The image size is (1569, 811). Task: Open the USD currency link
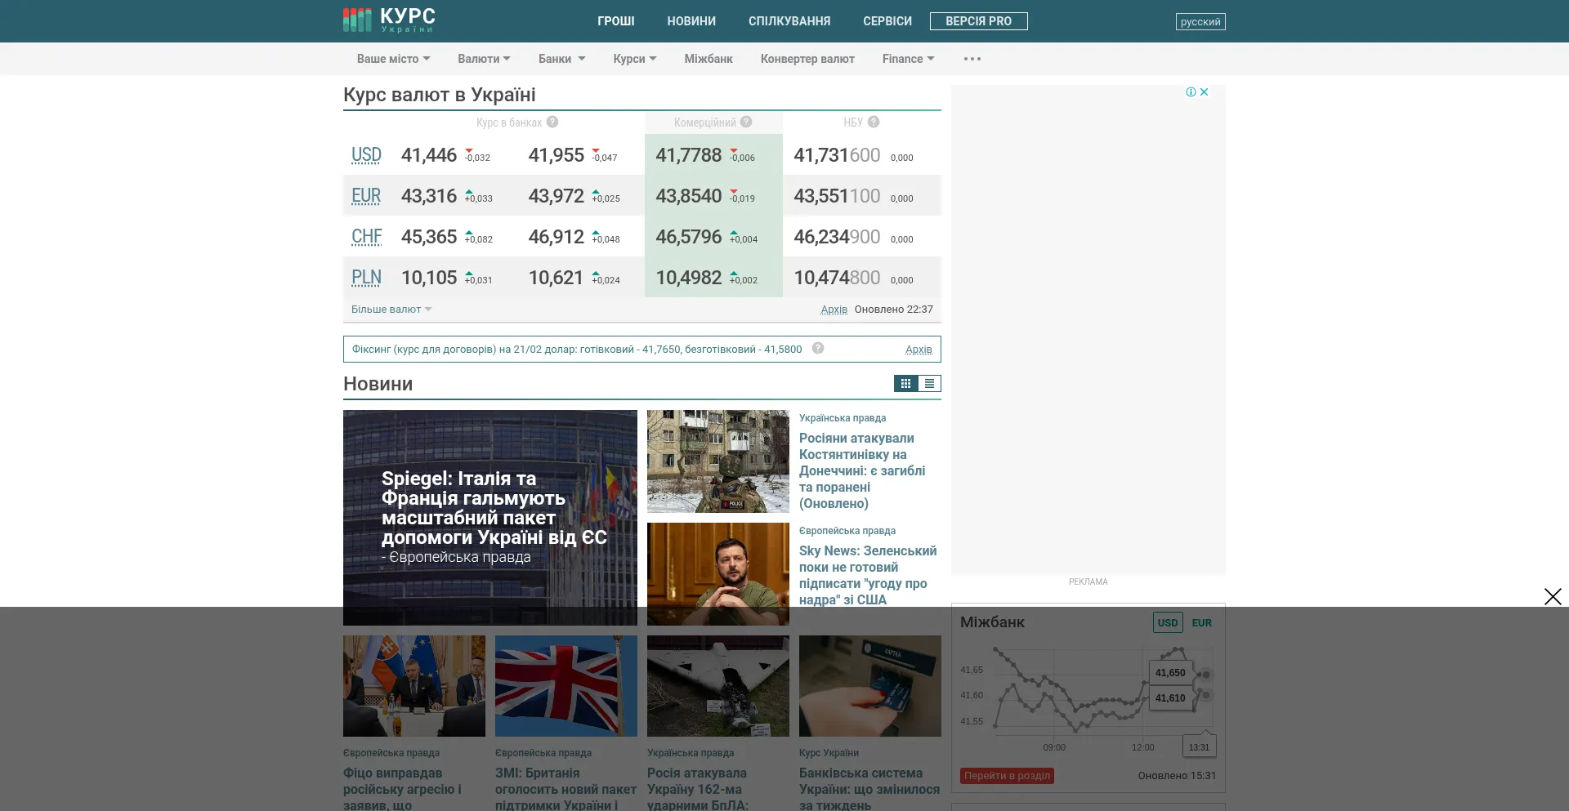pyautogui.click(x=366, y=155)
